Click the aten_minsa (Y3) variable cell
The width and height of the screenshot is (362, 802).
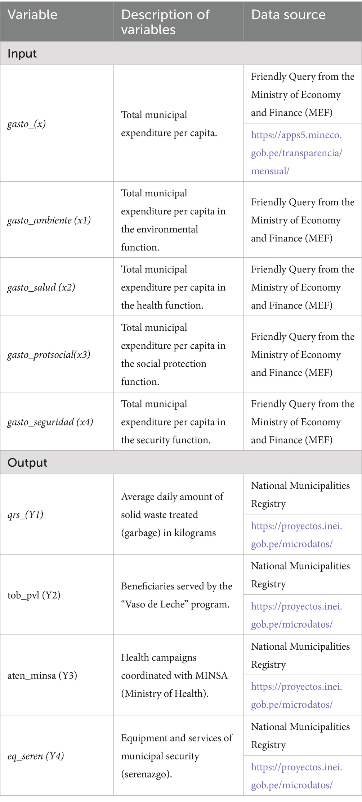[x=42, y=676]
